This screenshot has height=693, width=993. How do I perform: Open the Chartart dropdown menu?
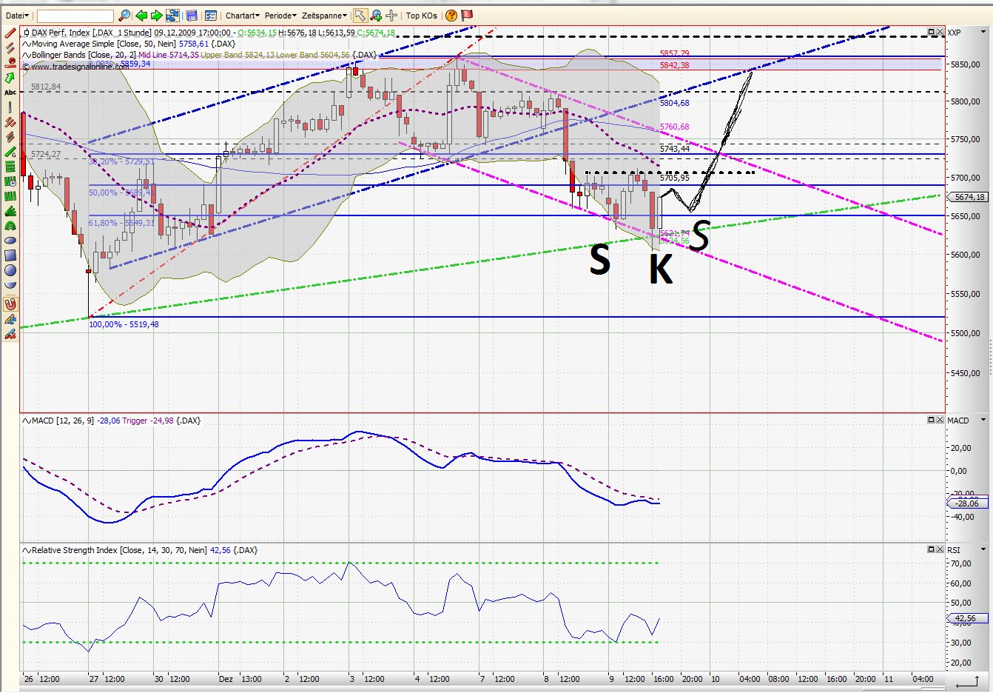(240, 15)
